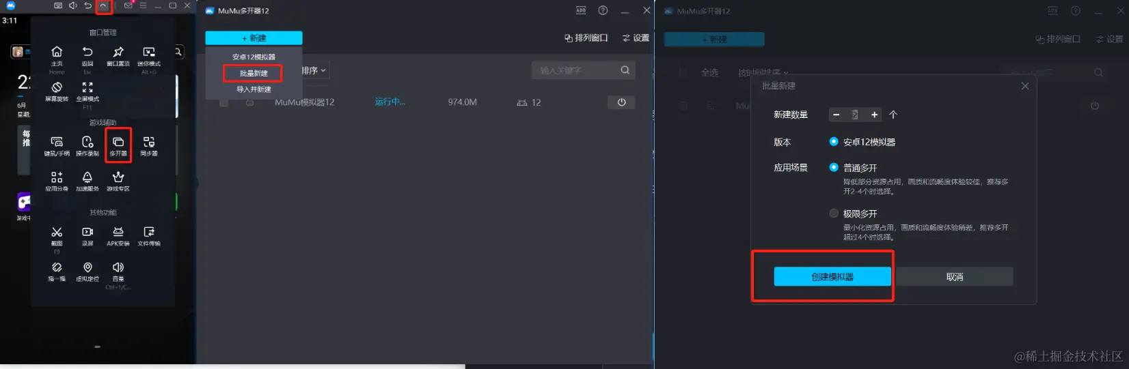Click 取消 to cancel batch creation
1129x369 pixels.
point(955,276)
